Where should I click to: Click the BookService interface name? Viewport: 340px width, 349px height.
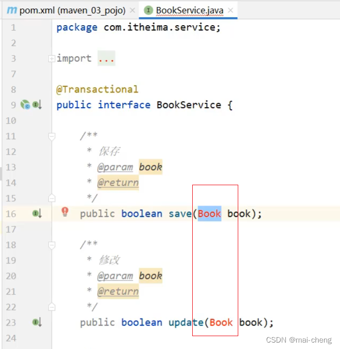coord(189,105)
